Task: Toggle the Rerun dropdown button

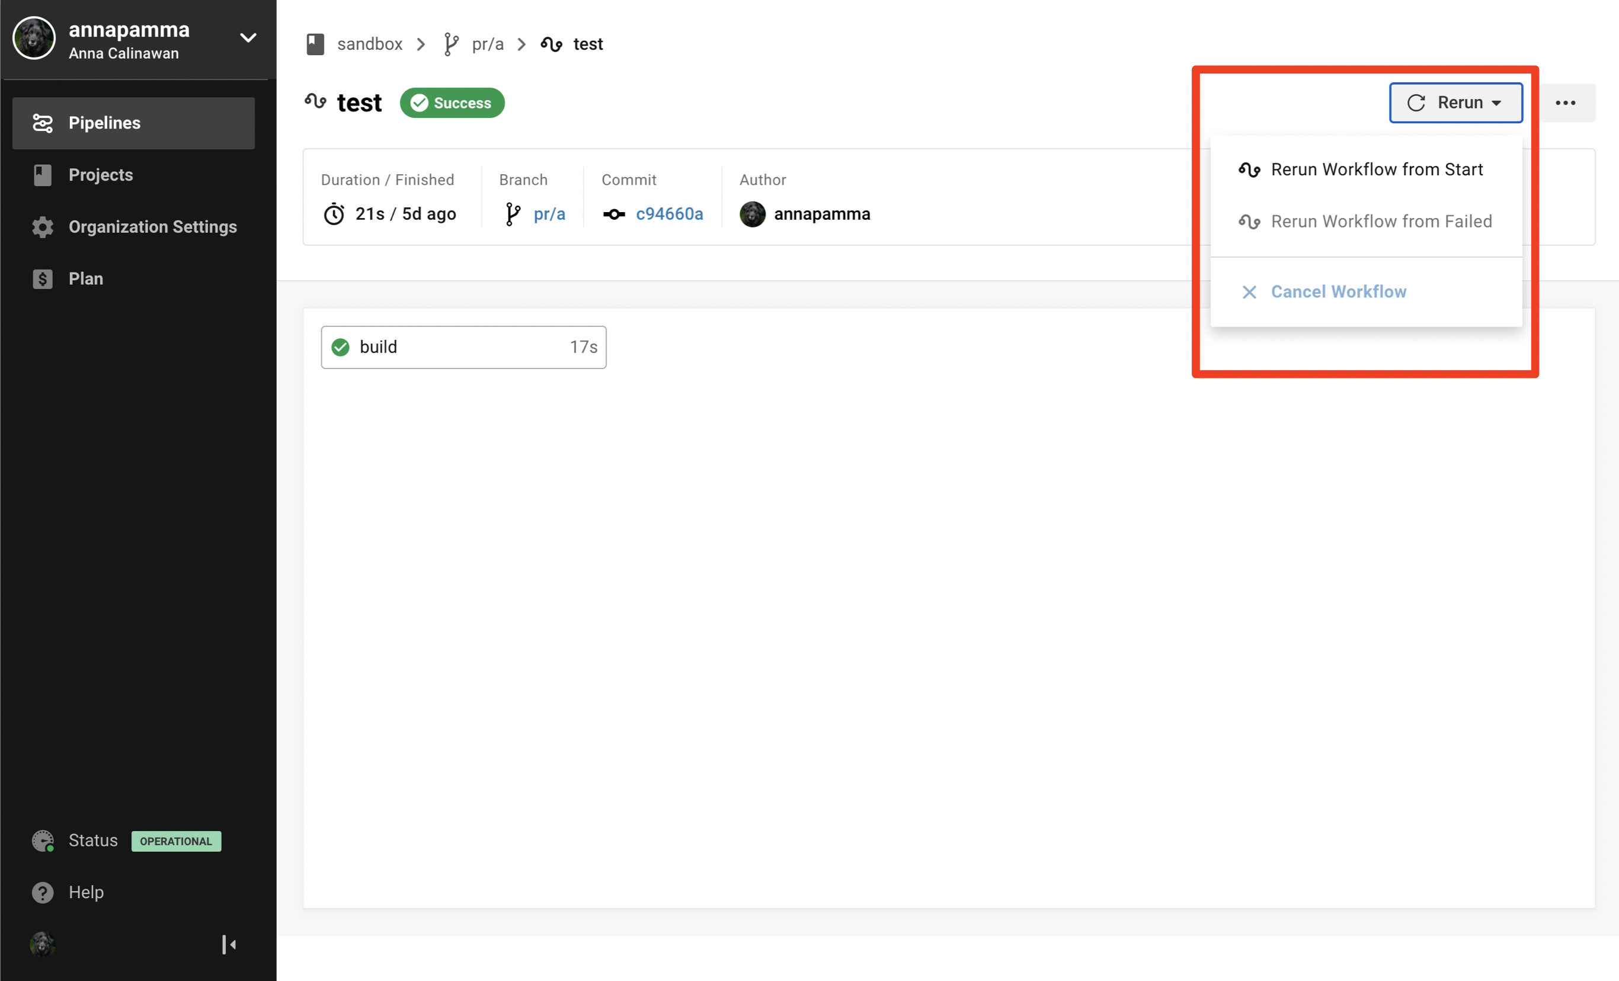Action: click(1455, 102)
